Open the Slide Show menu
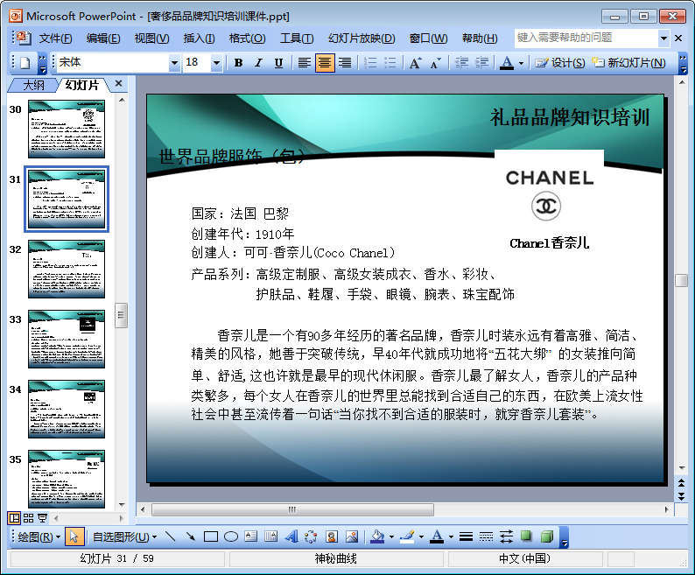 coord(362,39)
